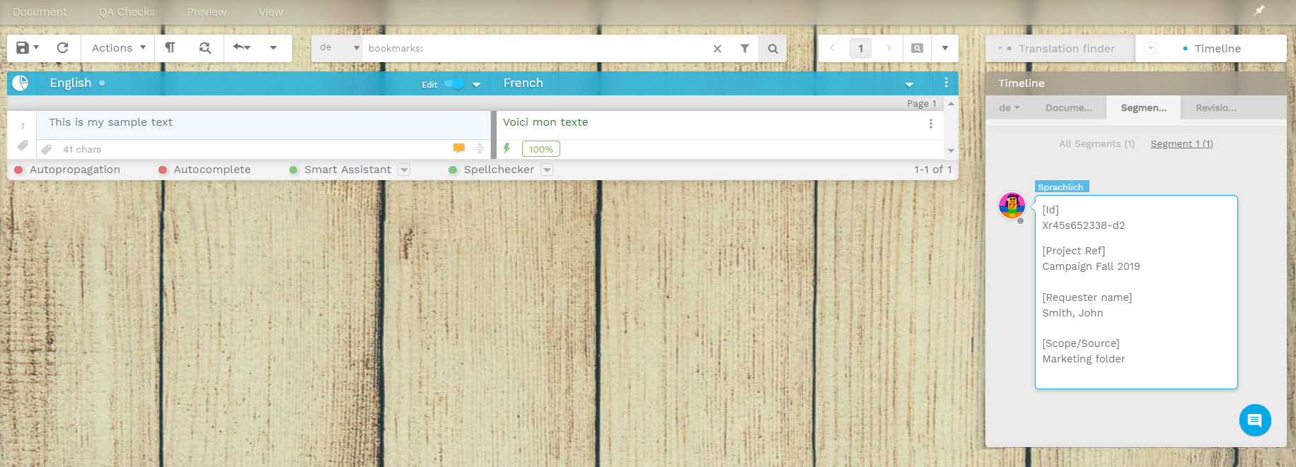Toggle the paragraph marks (pilcrow) icon
This screenshot has width=1296, height=467.
coord(170,48)
